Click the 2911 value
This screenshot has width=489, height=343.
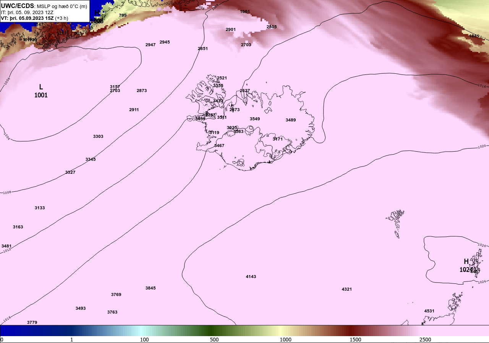click(x=134, y=110)
